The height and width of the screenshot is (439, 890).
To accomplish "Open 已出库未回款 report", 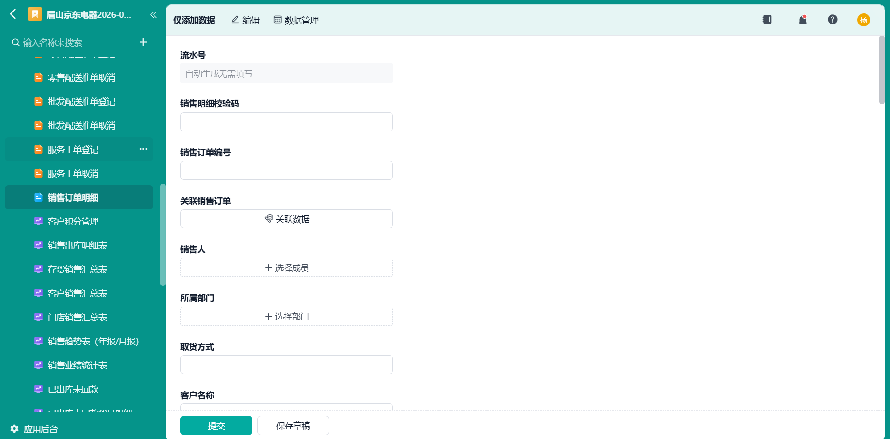I will [79, 389].
